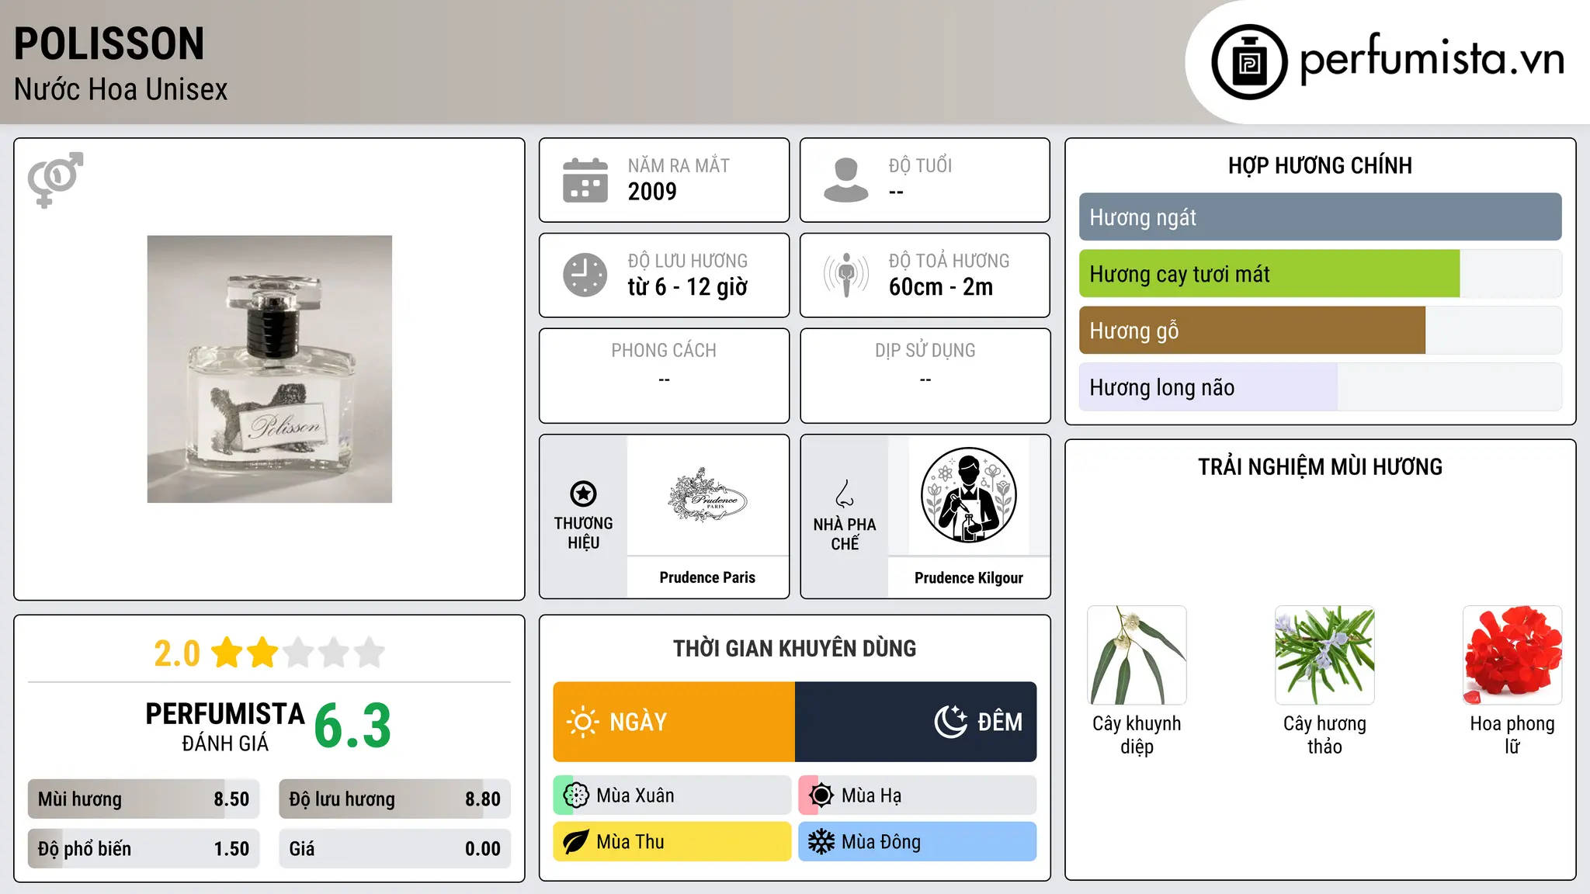Open the perfumer avatar illustration

click(x=968, y=495)
